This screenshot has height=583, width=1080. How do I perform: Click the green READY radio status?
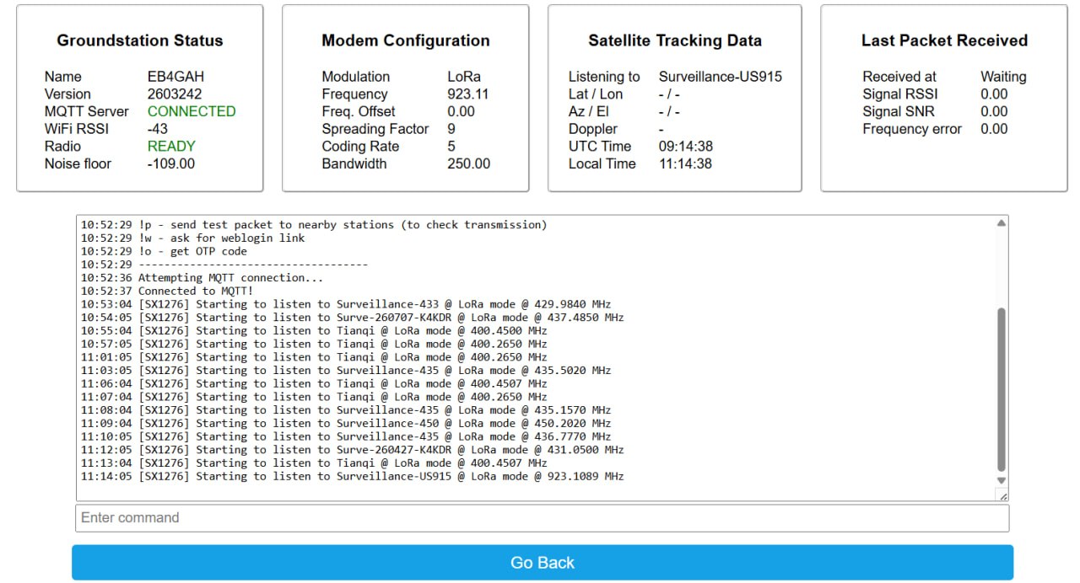(171, 146)
